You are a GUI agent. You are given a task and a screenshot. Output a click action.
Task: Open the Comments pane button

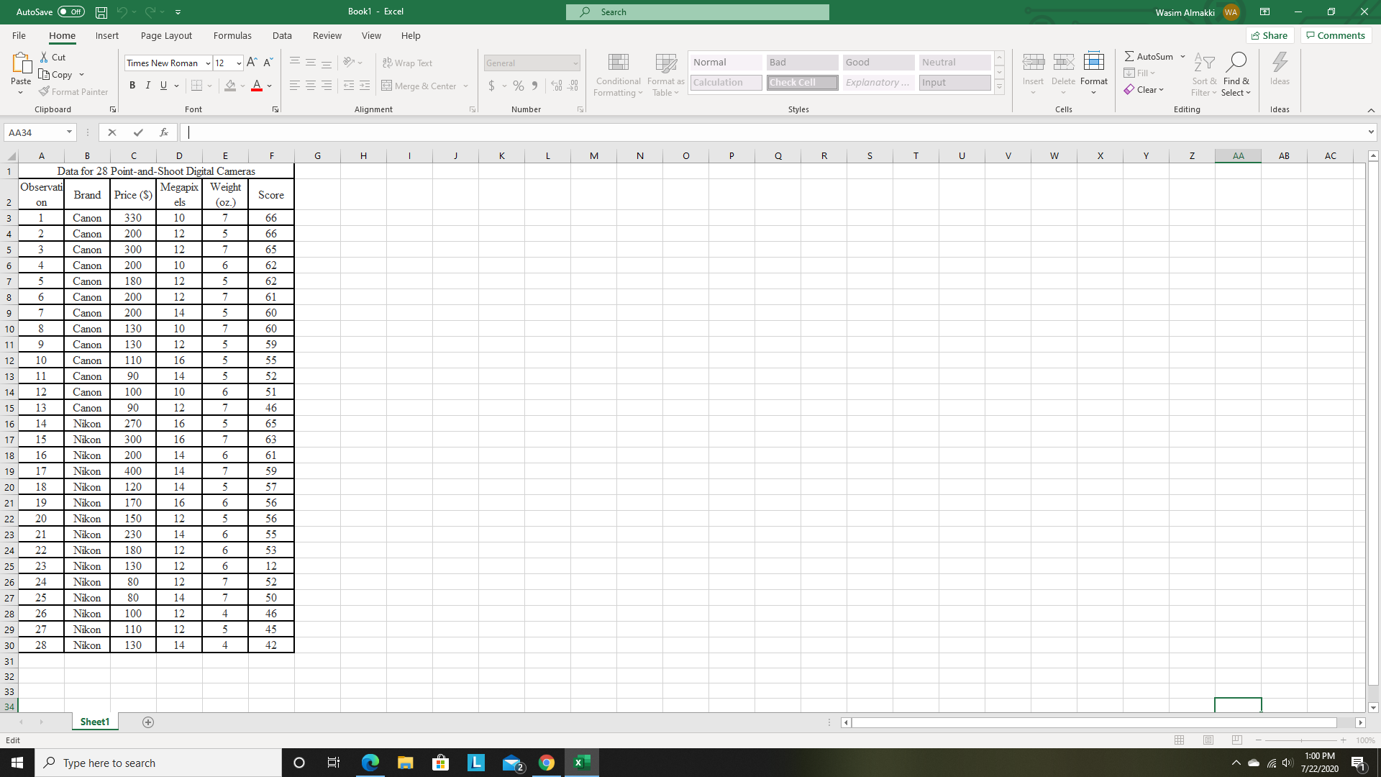point(1336,36)
